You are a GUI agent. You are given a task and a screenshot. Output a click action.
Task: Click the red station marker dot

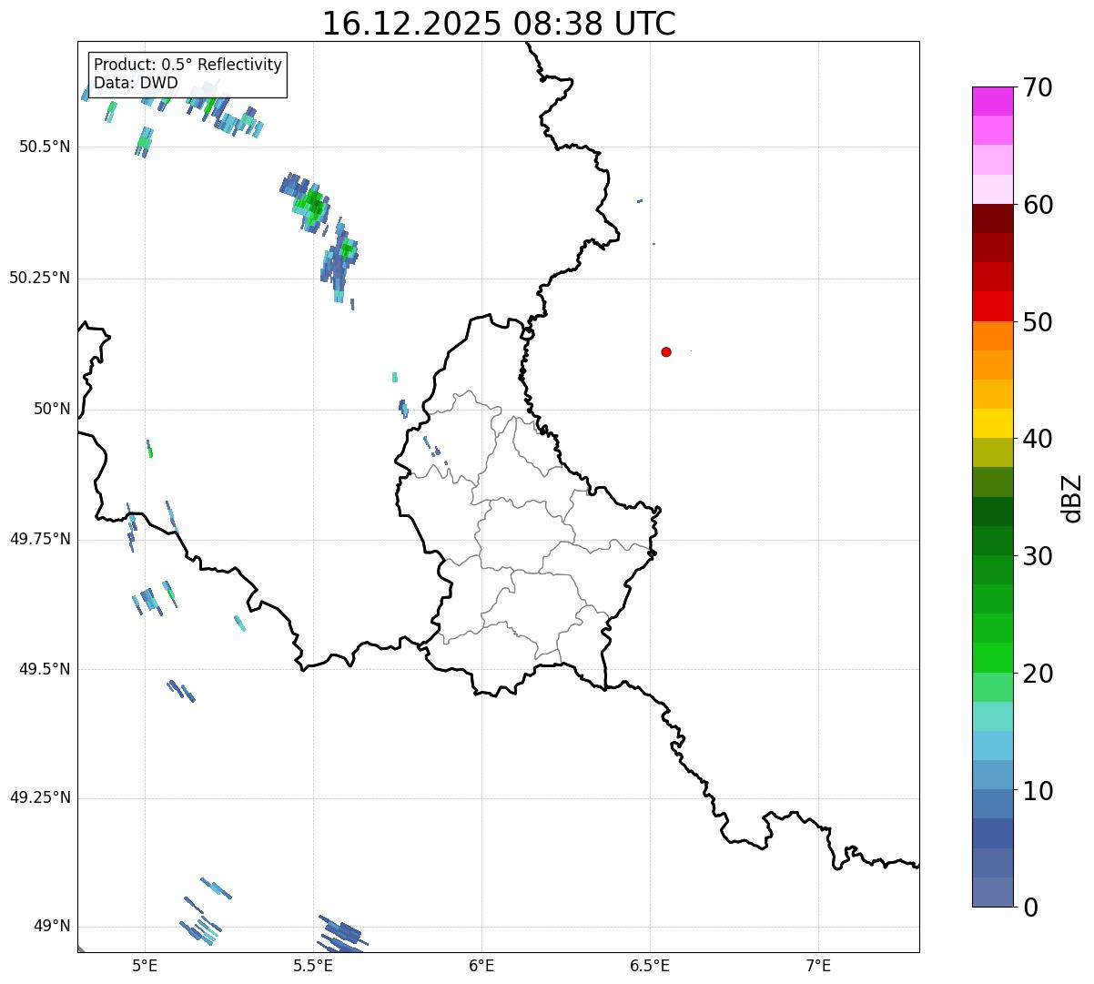[666, 351]
